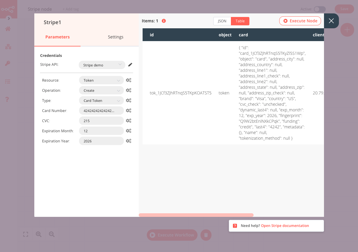Select the Table output view

tap(240, 21)
